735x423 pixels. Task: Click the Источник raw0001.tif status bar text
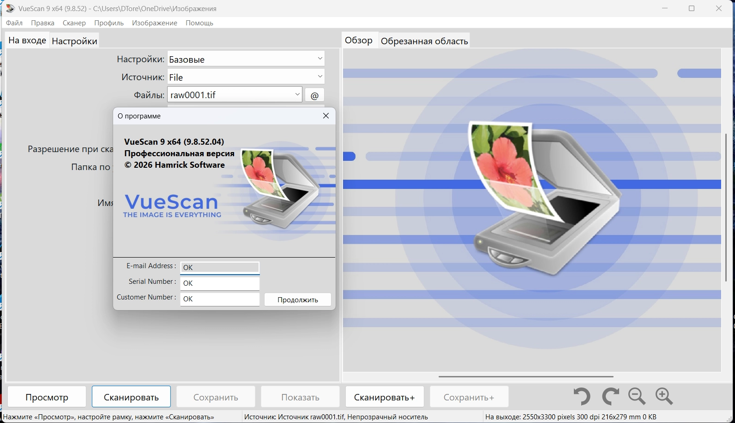click(336, 417)
